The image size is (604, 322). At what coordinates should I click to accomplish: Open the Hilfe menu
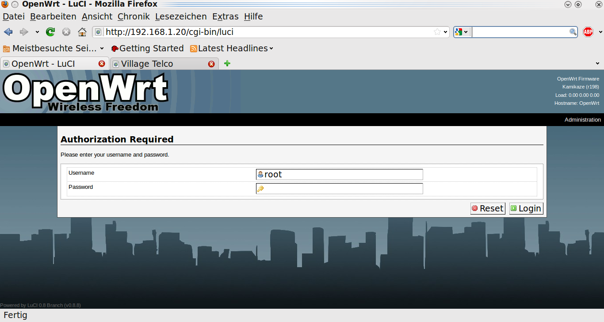click(x=253, y=16)
